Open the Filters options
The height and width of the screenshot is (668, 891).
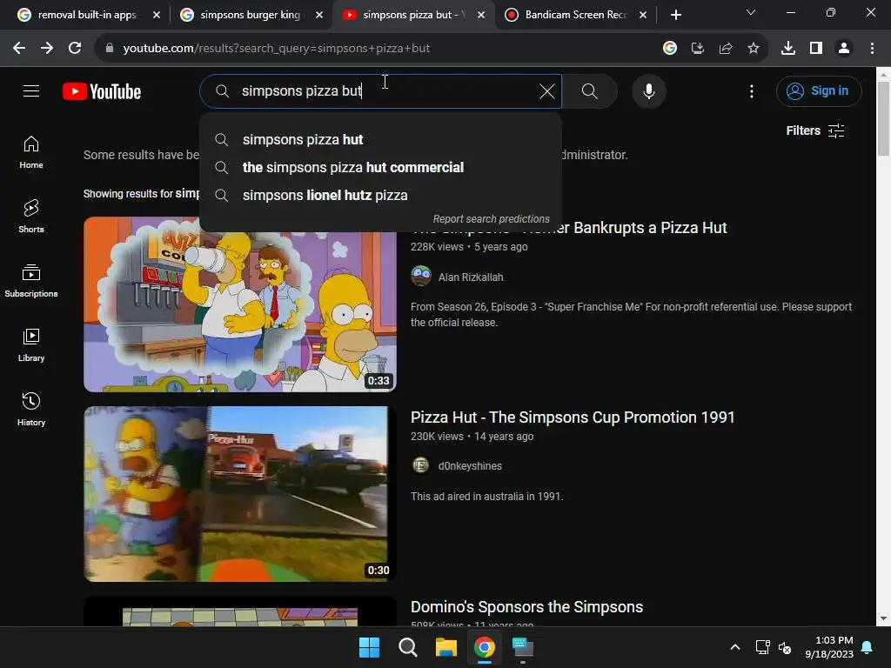[814, 130]
